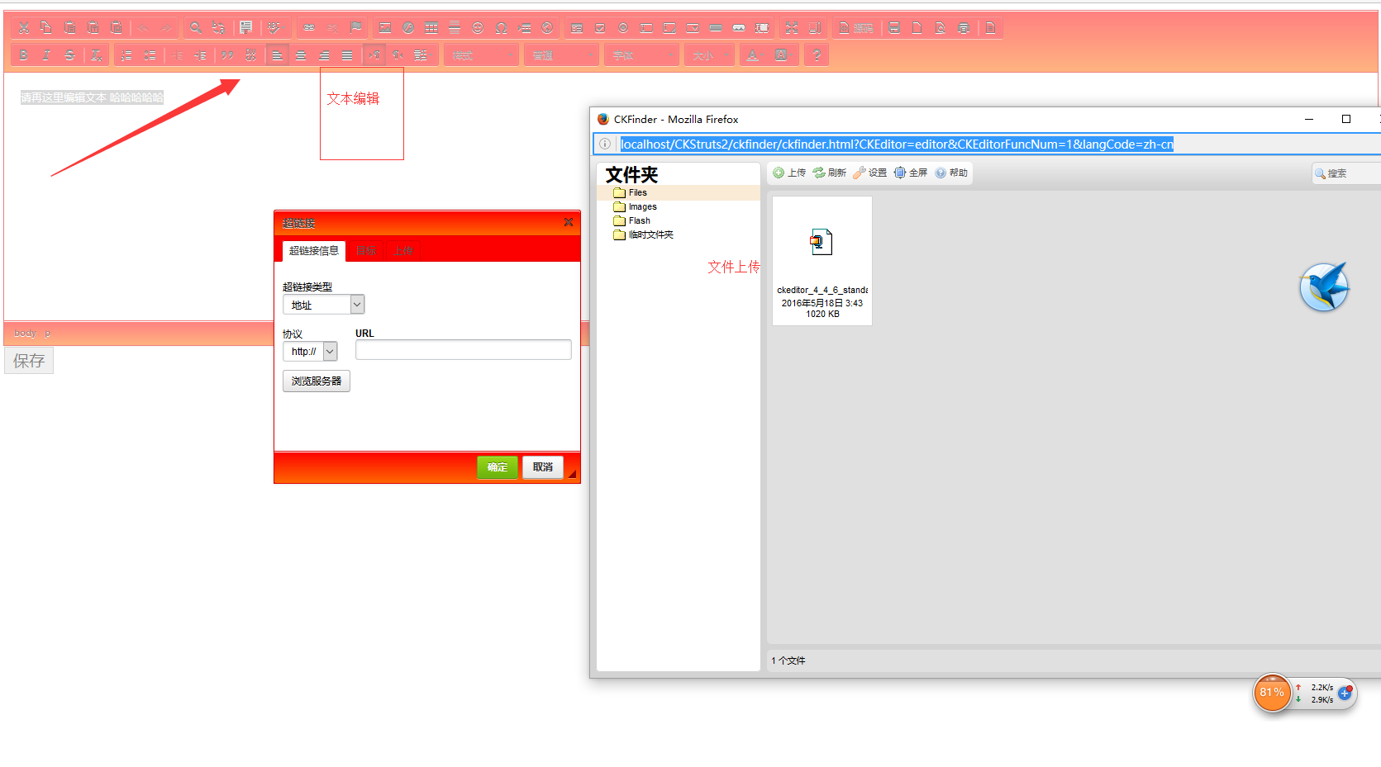The image size is (1381, 767).
Task: Click the body element path label
Action: click(26, 334)
